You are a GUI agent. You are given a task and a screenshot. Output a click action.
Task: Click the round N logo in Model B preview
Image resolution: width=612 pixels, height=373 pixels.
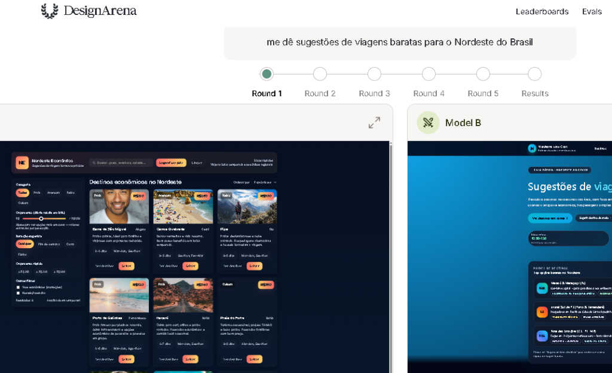532,148
